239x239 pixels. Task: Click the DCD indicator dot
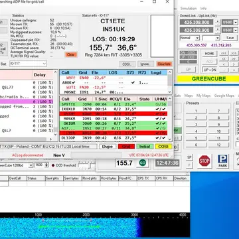53,165
